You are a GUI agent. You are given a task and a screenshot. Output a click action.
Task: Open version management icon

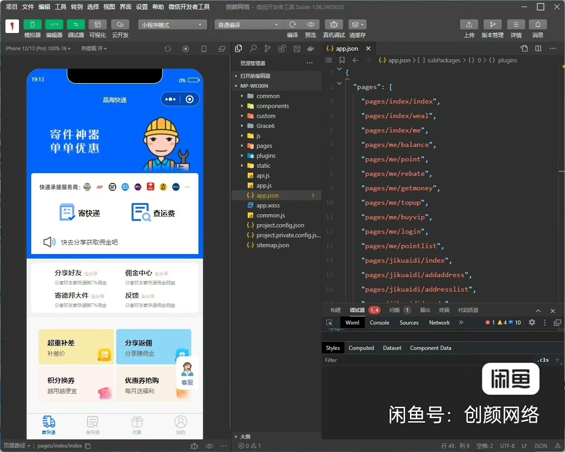pos(493,24)
